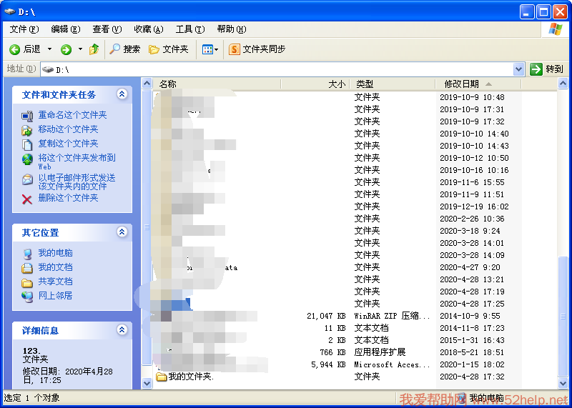
Task: Collapse the 文件和文件夹任务 panel
Action: coord(122,94)
